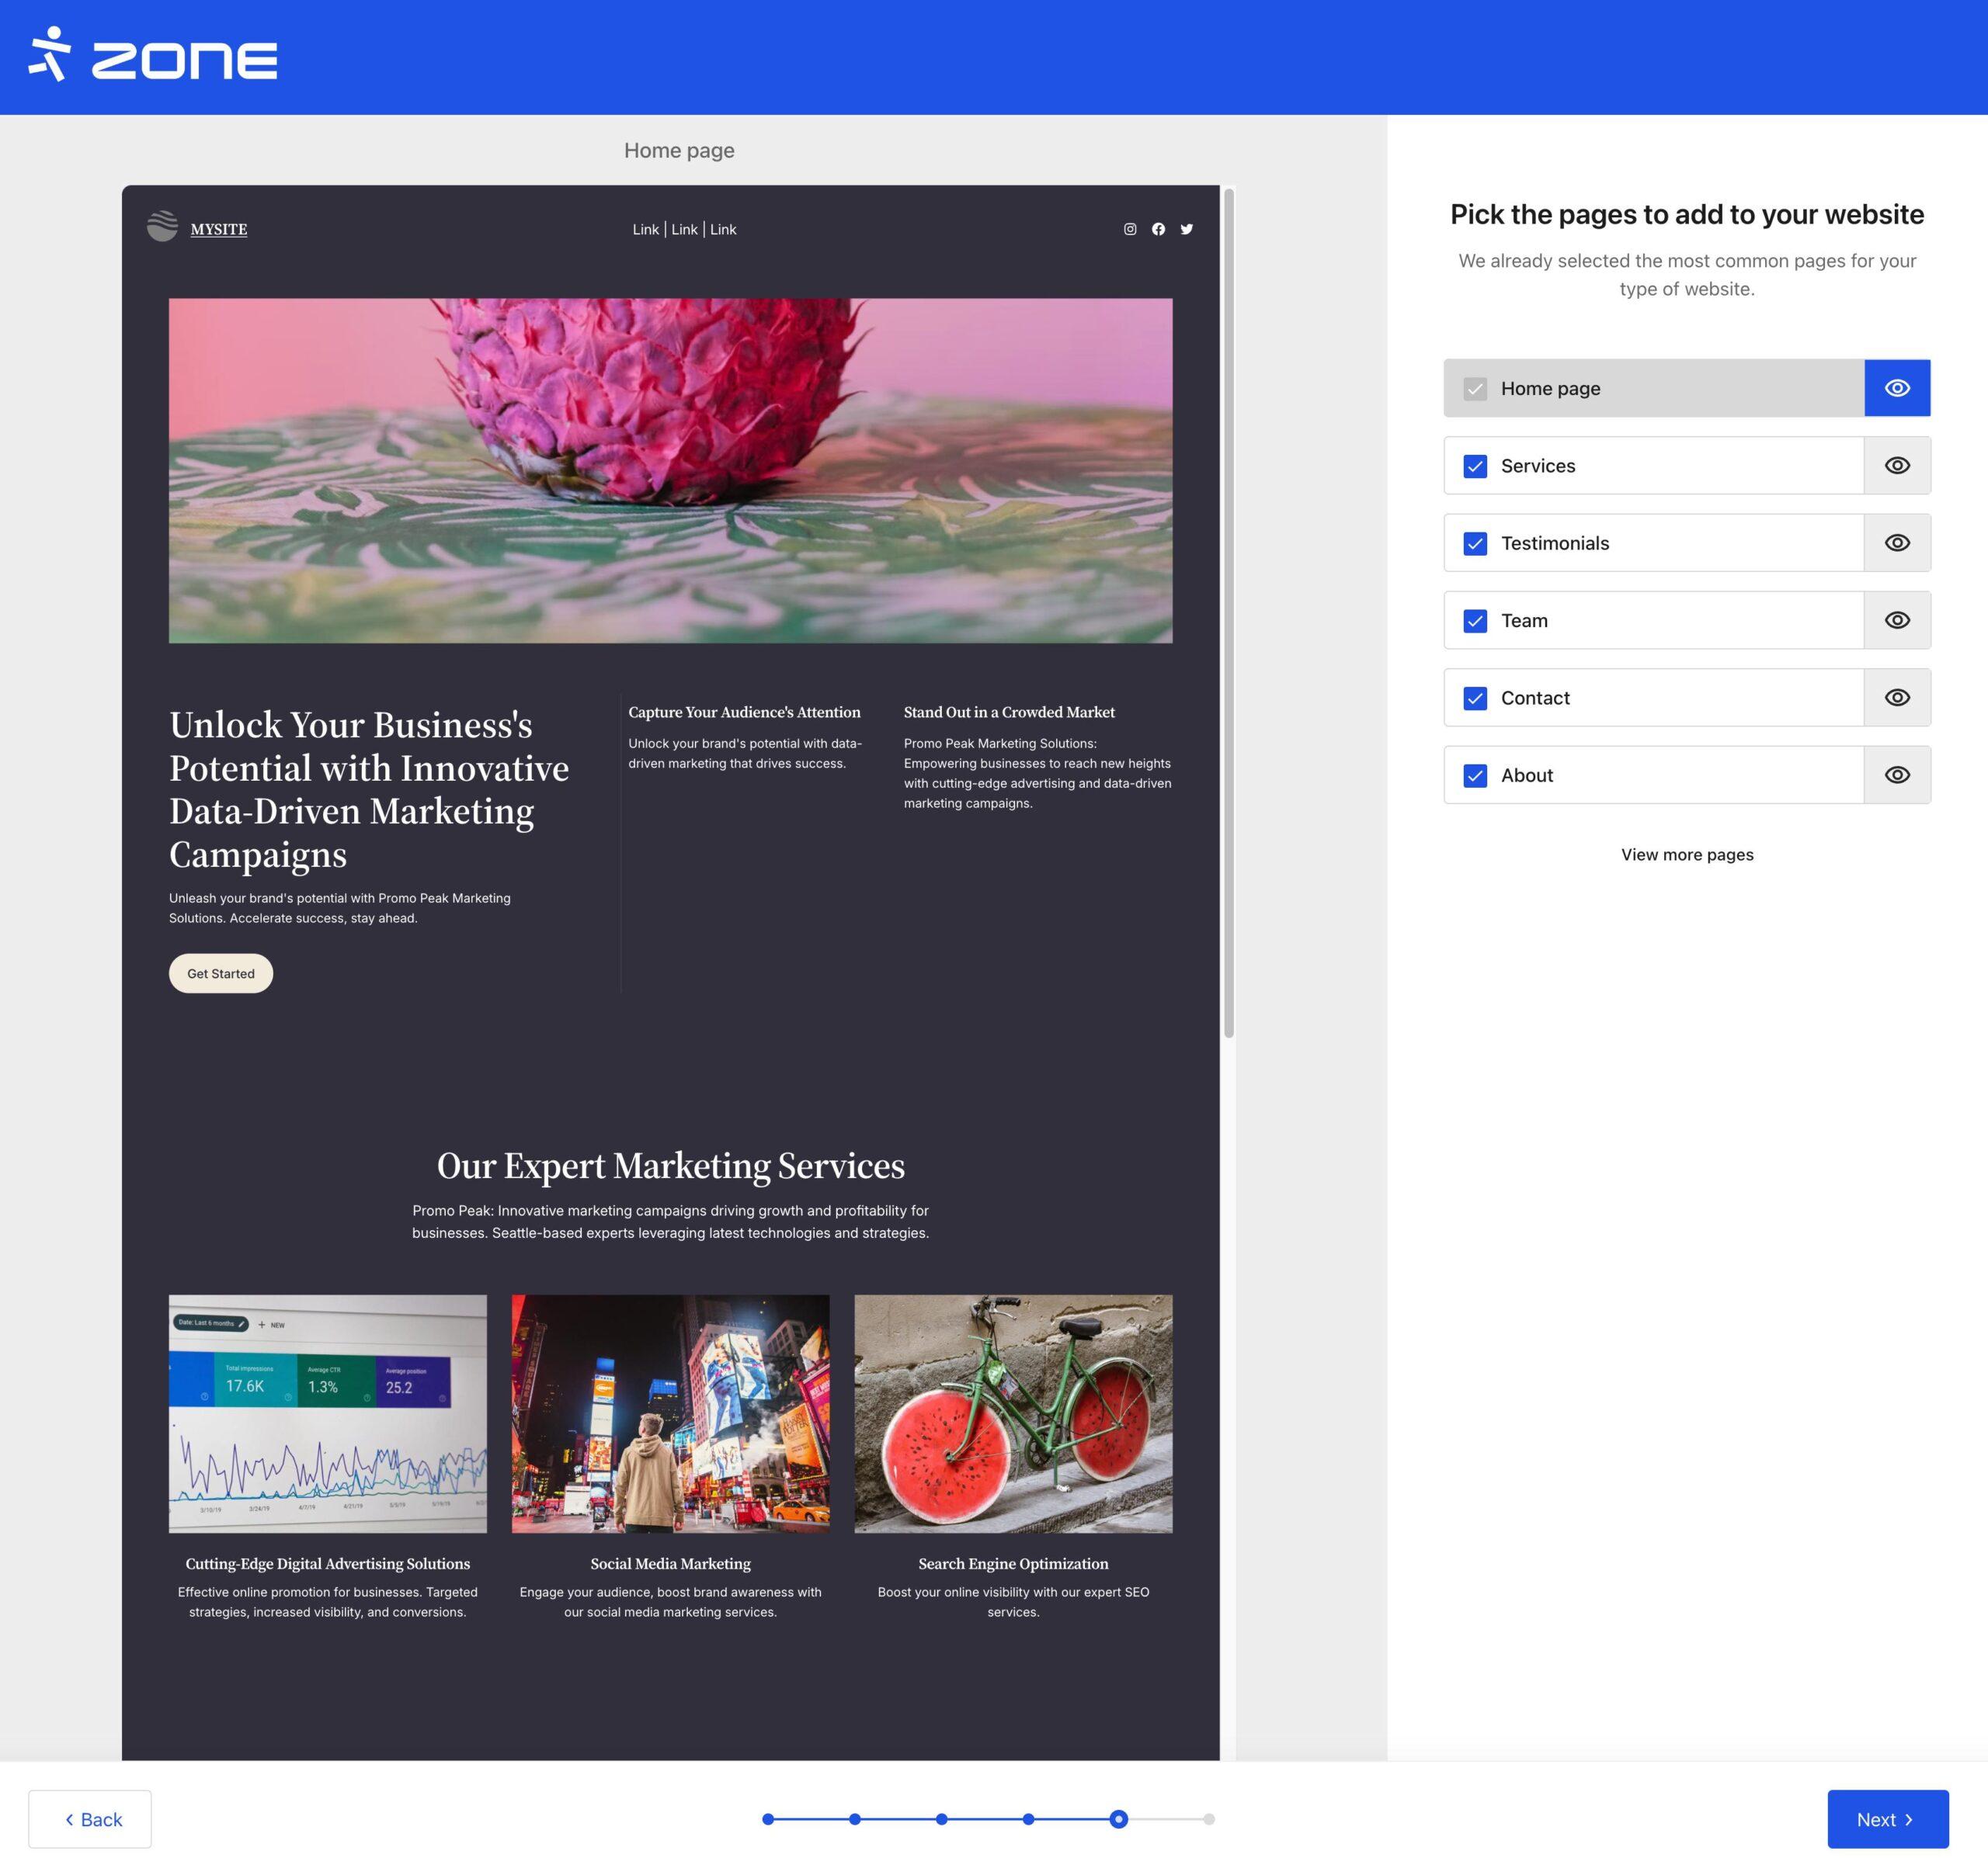
Task: Click Next to continue setup
Action: 1886,1819
